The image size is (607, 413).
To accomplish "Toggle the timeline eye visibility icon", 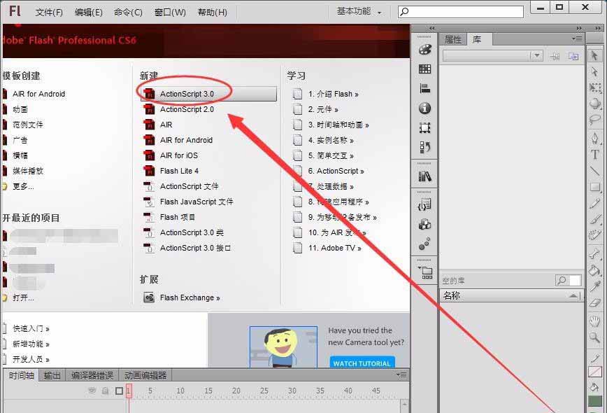I will click(92, 391).
